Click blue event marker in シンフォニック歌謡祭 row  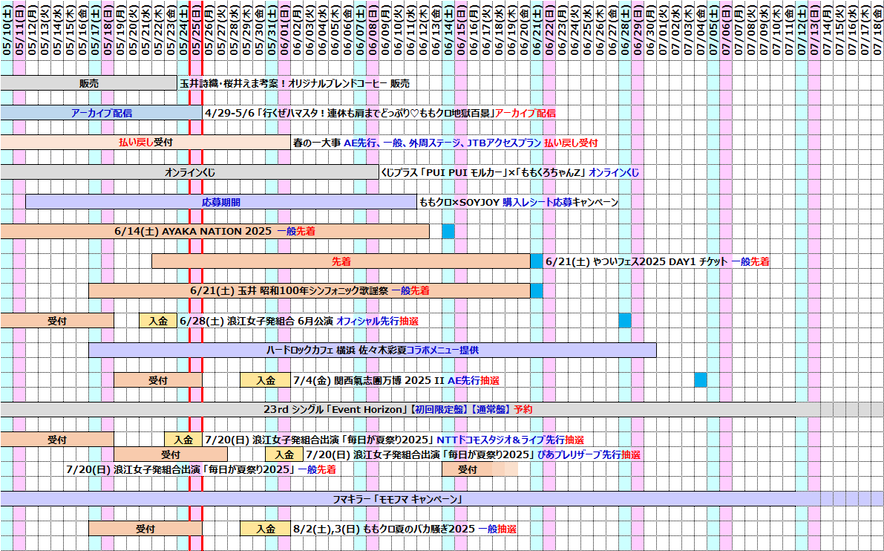(537, 291)
